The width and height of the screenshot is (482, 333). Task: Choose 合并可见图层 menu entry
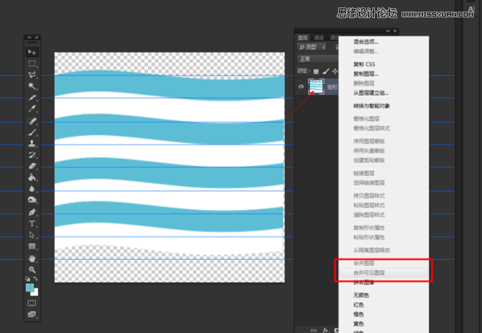pyautogui.click(x=369, y=272)
